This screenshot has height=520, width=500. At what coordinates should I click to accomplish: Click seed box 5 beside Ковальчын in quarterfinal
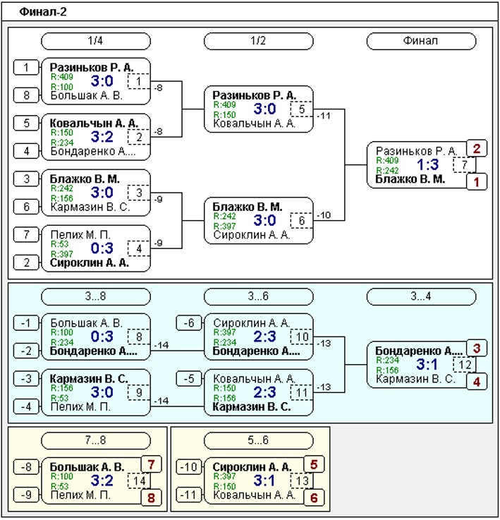26,123
